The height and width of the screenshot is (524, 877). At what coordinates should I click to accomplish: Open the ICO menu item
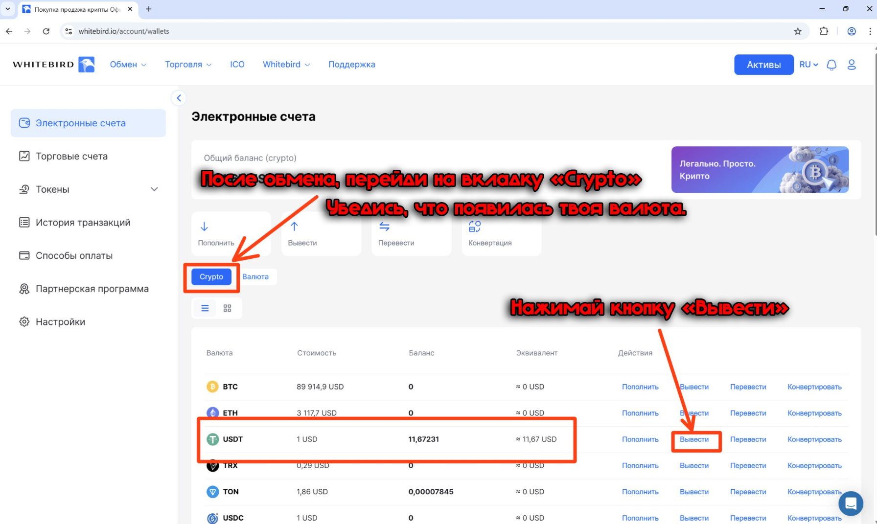[x=237, y=65]
